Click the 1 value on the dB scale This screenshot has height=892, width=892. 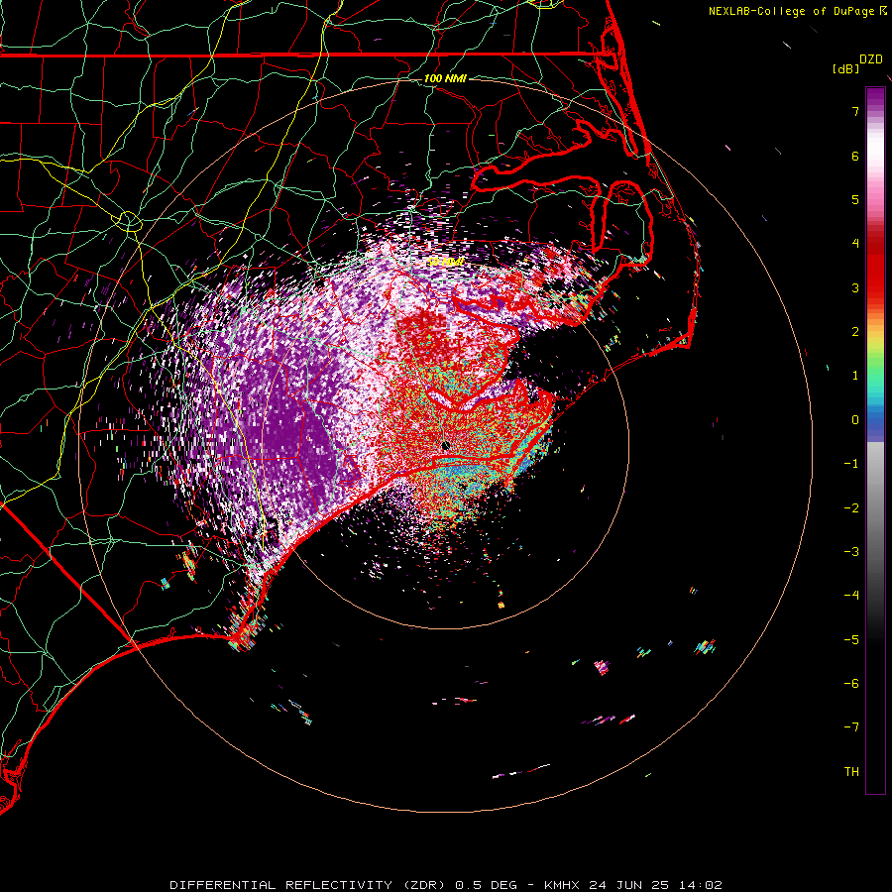pos(855,375)
